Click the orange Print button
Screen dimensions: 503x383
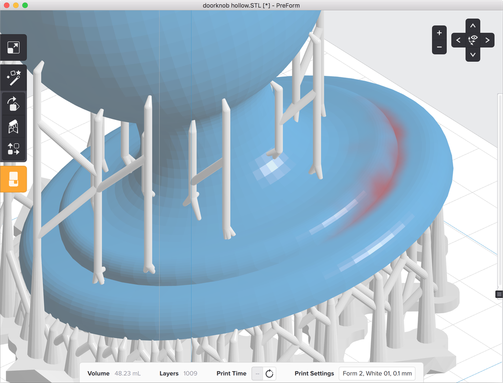13,179
